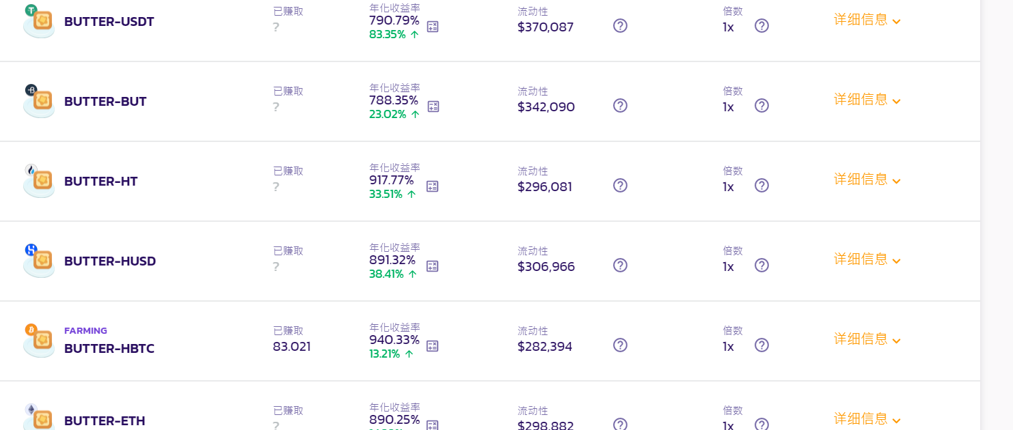Open APR calculator for BUTTER-HBTC farm

click(x=433, y=346)
